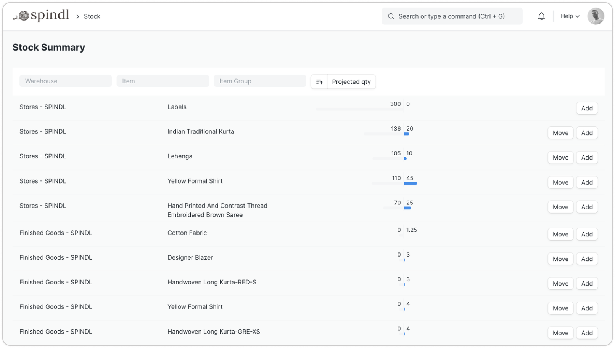Click Add on the Lehenga row
This screenshot has height=348, width=615.
point(586,158)
